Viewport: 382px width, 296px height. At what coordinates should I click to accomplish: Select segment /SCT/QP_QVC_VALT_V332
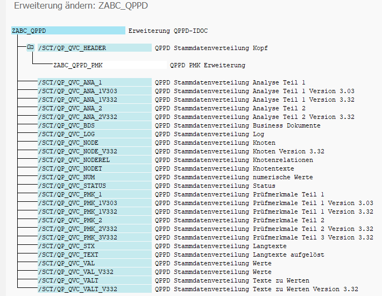tap(77, 289)
